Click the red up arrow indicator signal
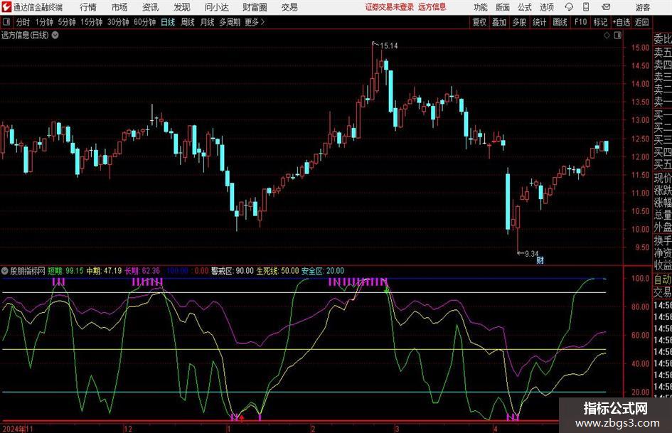672x433 pixels. click(242, 417)
